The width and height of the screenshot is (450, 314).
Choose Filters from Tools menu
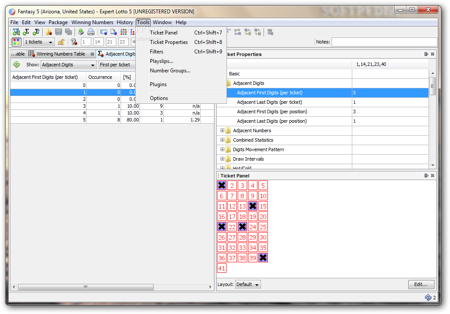coord(186,51)
